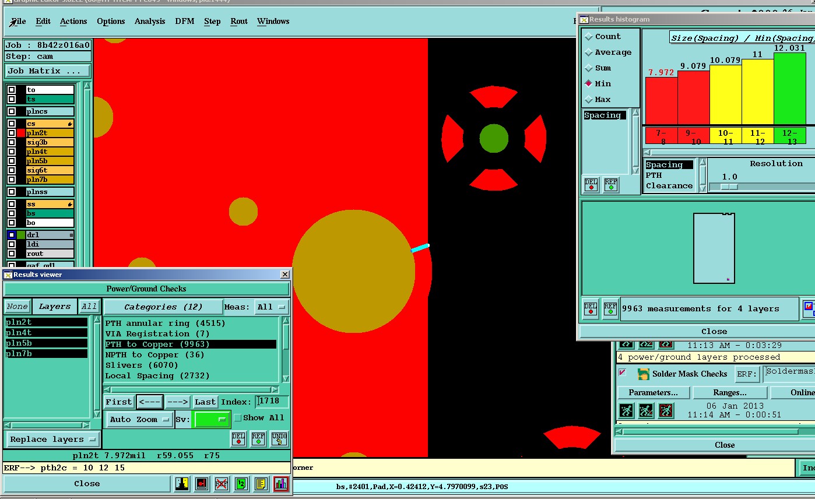Toggle visibility box for layer drl

click(12, 235)
